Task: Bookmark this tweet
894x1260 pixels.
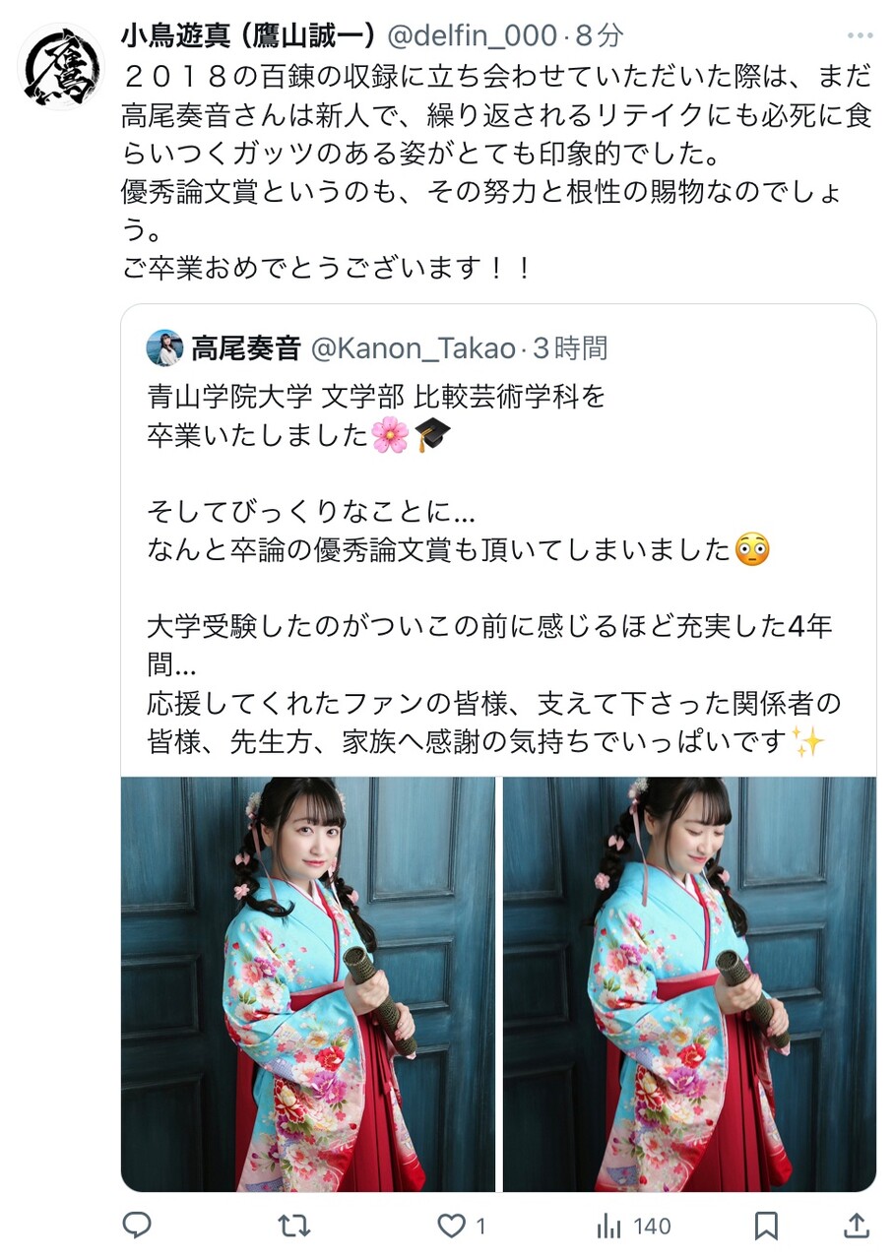Action: click(x=766, y=1226)
